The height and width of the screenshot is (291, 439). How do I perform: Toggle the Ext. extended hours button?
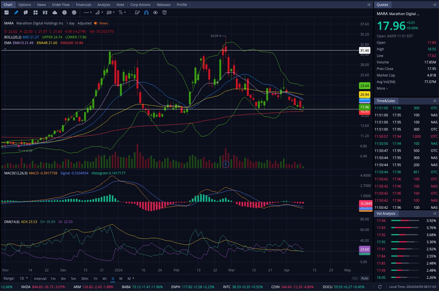coord(355,278)
